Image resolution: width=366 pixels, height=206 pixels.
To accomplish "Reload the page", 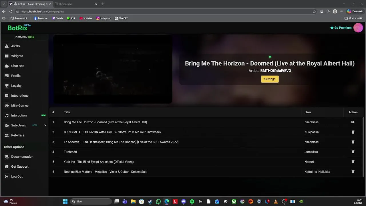I will coord(11,11).
